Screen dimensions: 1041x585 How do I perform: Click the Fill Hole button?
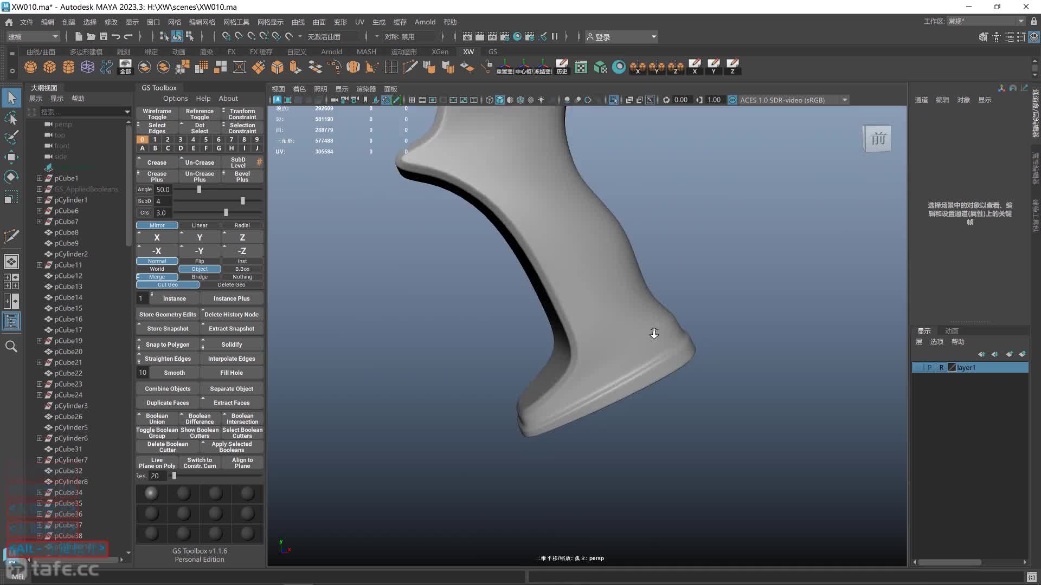[x=232, y=373]
